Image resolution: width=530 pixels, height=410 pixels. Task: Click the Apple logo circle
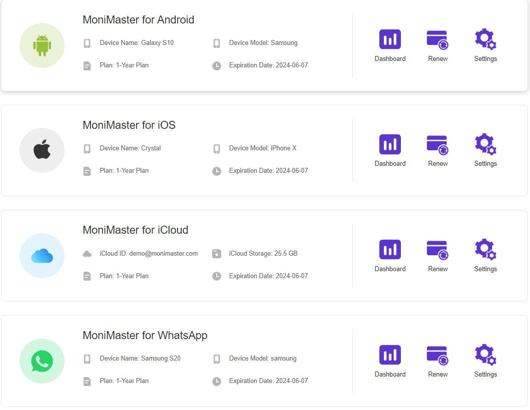click(x=42, y=150)
